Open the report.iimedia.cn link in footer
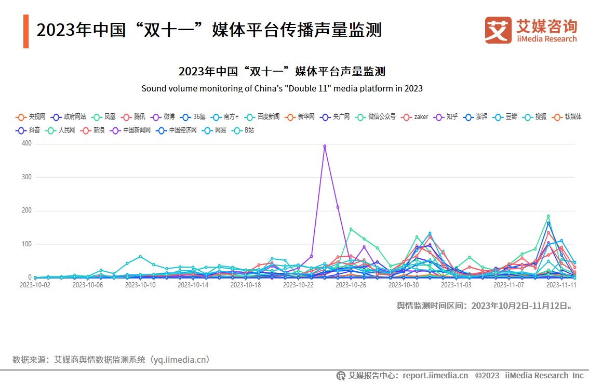 click(x=435, y=376)
